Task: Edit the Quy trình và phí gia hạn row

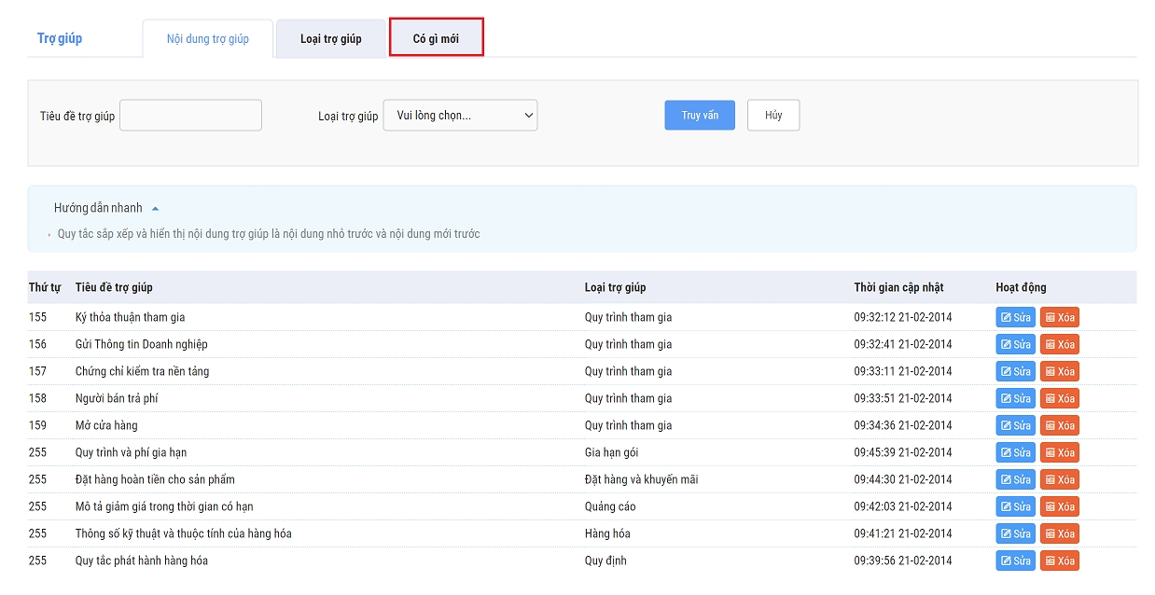Action: [x=1015, y=452]
